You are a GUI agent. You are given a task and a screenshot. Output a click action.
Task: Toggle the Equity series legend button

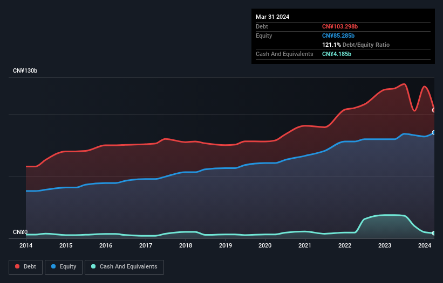point(64,267)
